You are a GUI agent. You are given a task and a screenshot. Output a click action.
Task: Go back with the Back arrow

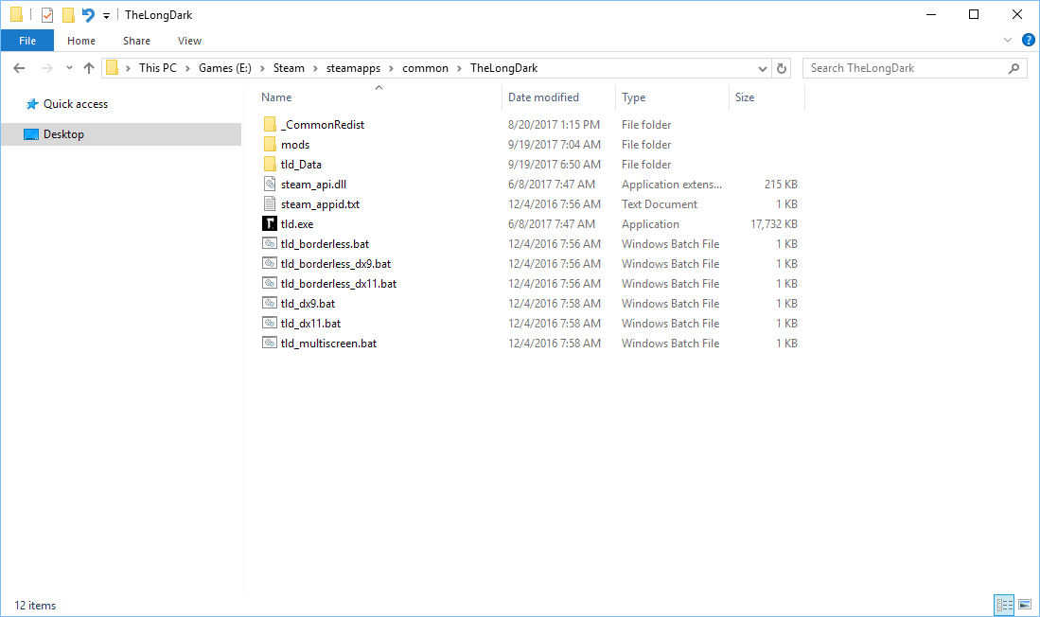(x=19, y=68)
